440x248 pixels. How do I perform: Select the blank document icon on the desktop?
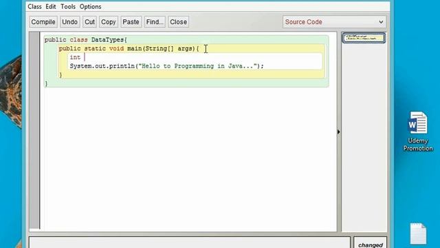click(x=418, y=234)
